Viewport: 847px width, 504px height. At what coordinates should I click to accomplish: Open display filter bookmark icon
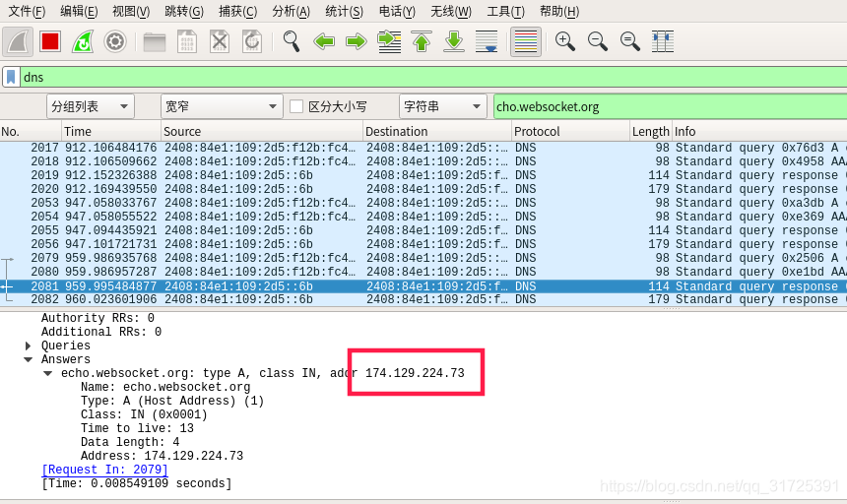point(11,77)
